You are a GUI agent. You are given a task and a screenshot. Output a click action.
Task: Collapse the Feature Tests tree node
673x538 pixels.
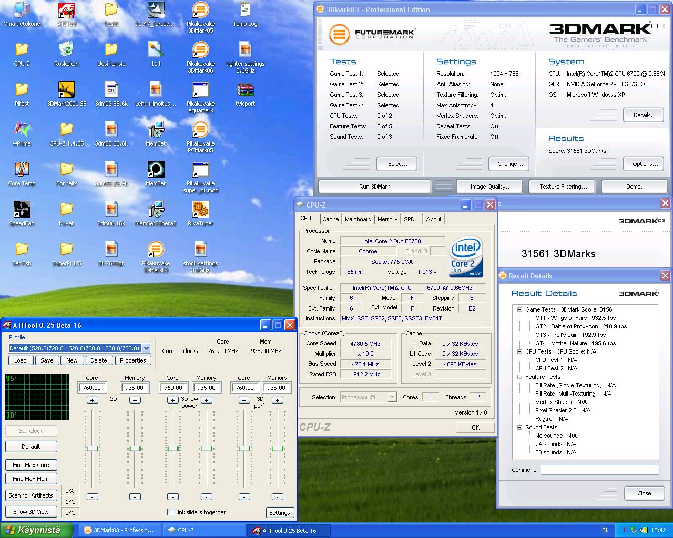519,377
